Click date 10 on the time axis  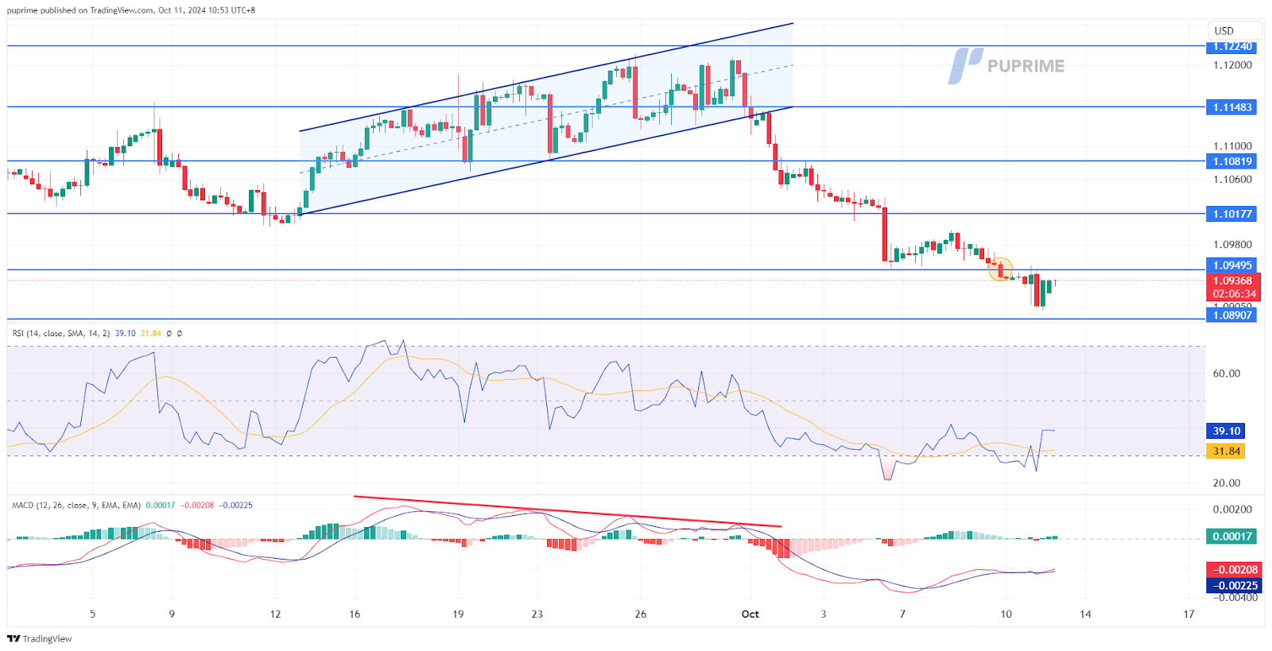1006,614
